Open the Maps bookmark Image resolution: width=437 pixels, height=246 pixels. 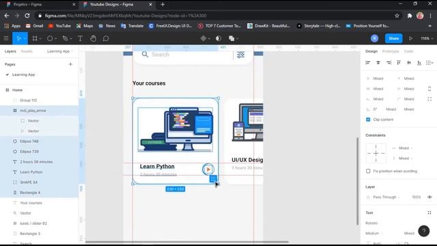[85, 26]
